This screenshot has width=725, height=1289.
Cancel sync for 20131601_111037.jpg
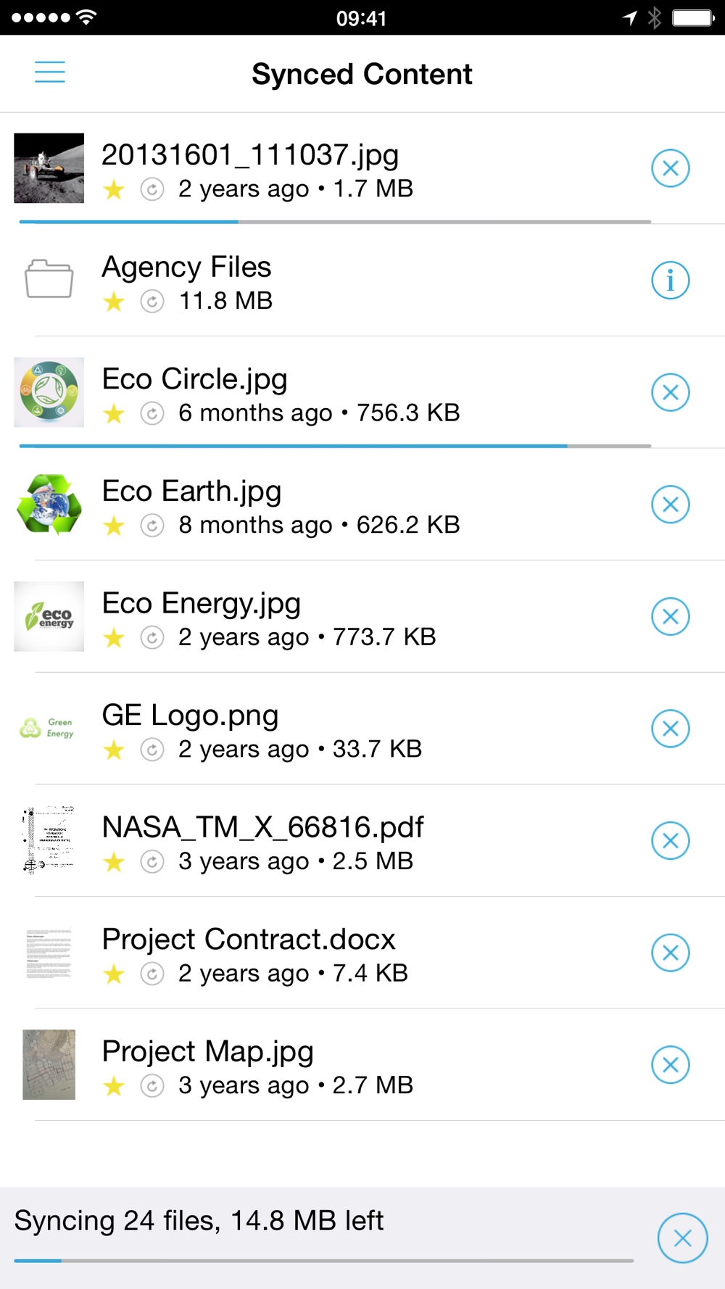(x=670, y=168)
